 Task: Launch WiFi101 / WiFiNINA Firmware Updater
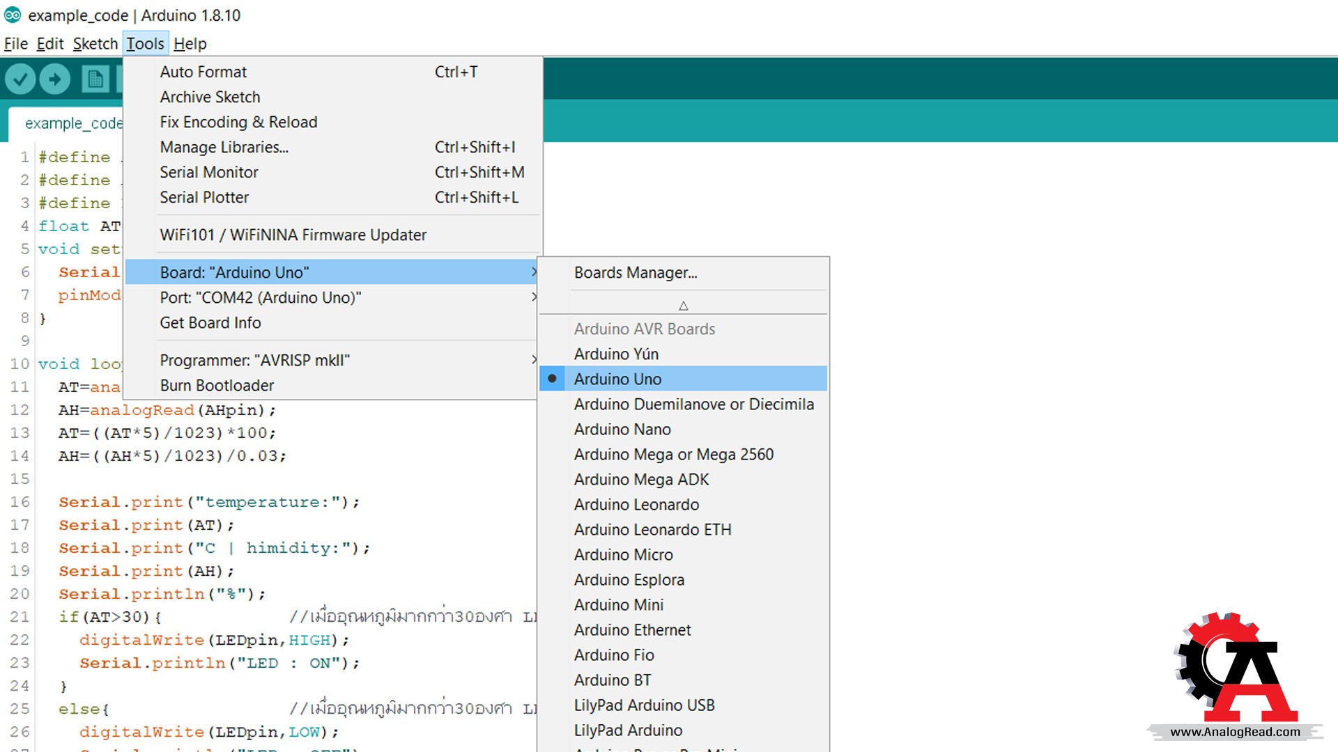(333, 235)
